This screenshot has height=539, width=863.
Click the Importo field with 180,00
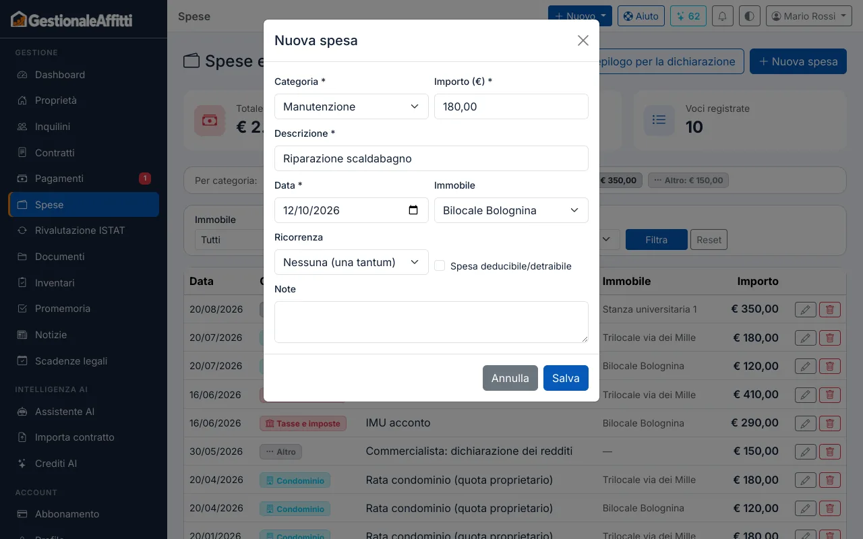[x=511, y=106]
